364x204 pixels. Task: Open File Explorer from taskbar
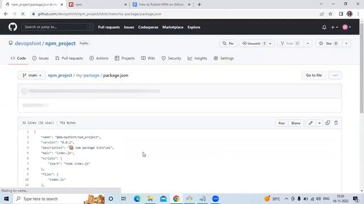click(150, 199)
